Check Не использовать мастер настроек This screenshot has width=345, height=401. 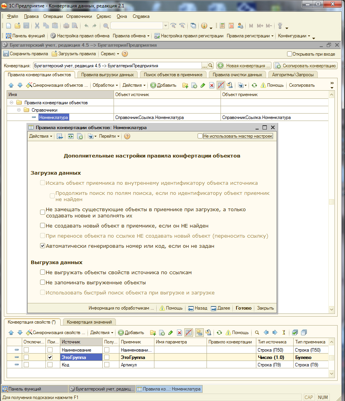pyautogui.click(x=200, y=136)
